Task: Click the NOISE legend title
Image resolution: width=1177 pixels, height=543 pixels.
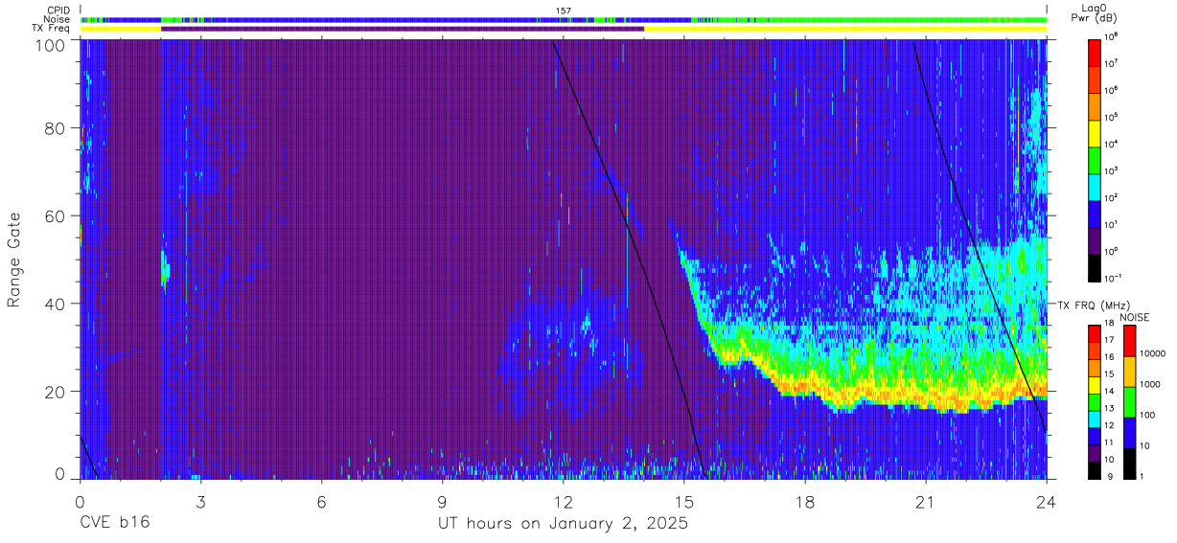Action: (x=1134, y=316)
